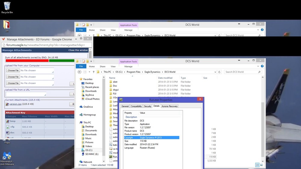Select OS (C:) drive in tree

[89, 150]
